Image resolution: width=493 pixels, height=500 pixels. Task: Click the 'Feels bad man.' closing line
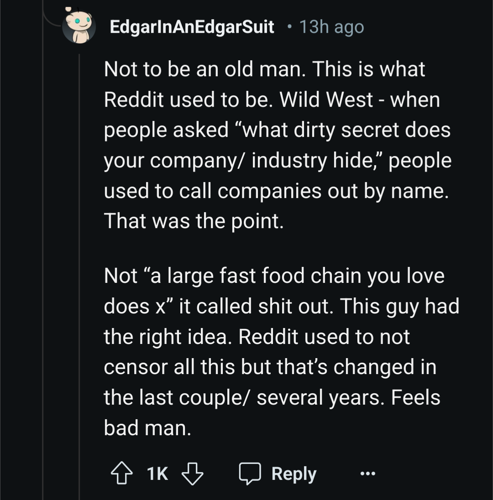tap(147, 428)
